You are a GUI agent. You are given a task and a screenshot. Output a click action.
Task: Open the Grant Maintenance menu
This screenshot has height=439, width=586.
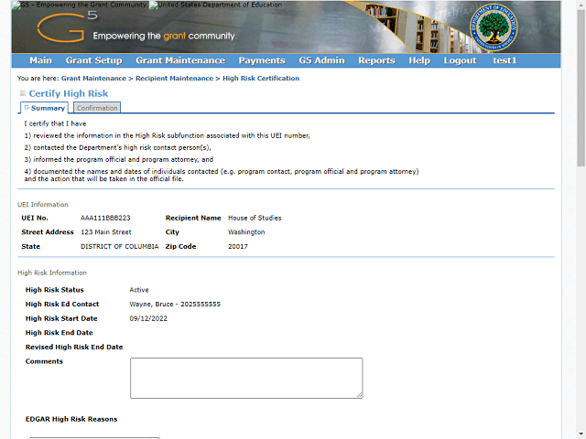coord(180,60)
